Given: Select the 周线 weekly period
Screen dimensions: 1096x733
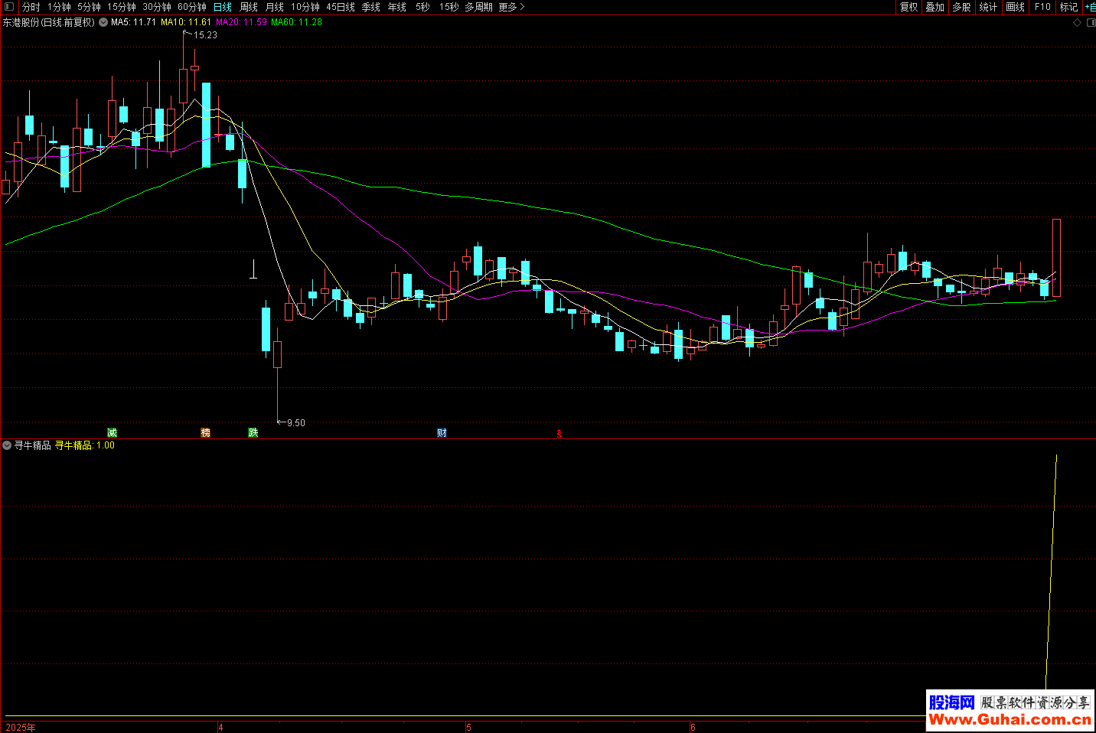Looking at the screenshot, I should [249, 7].
